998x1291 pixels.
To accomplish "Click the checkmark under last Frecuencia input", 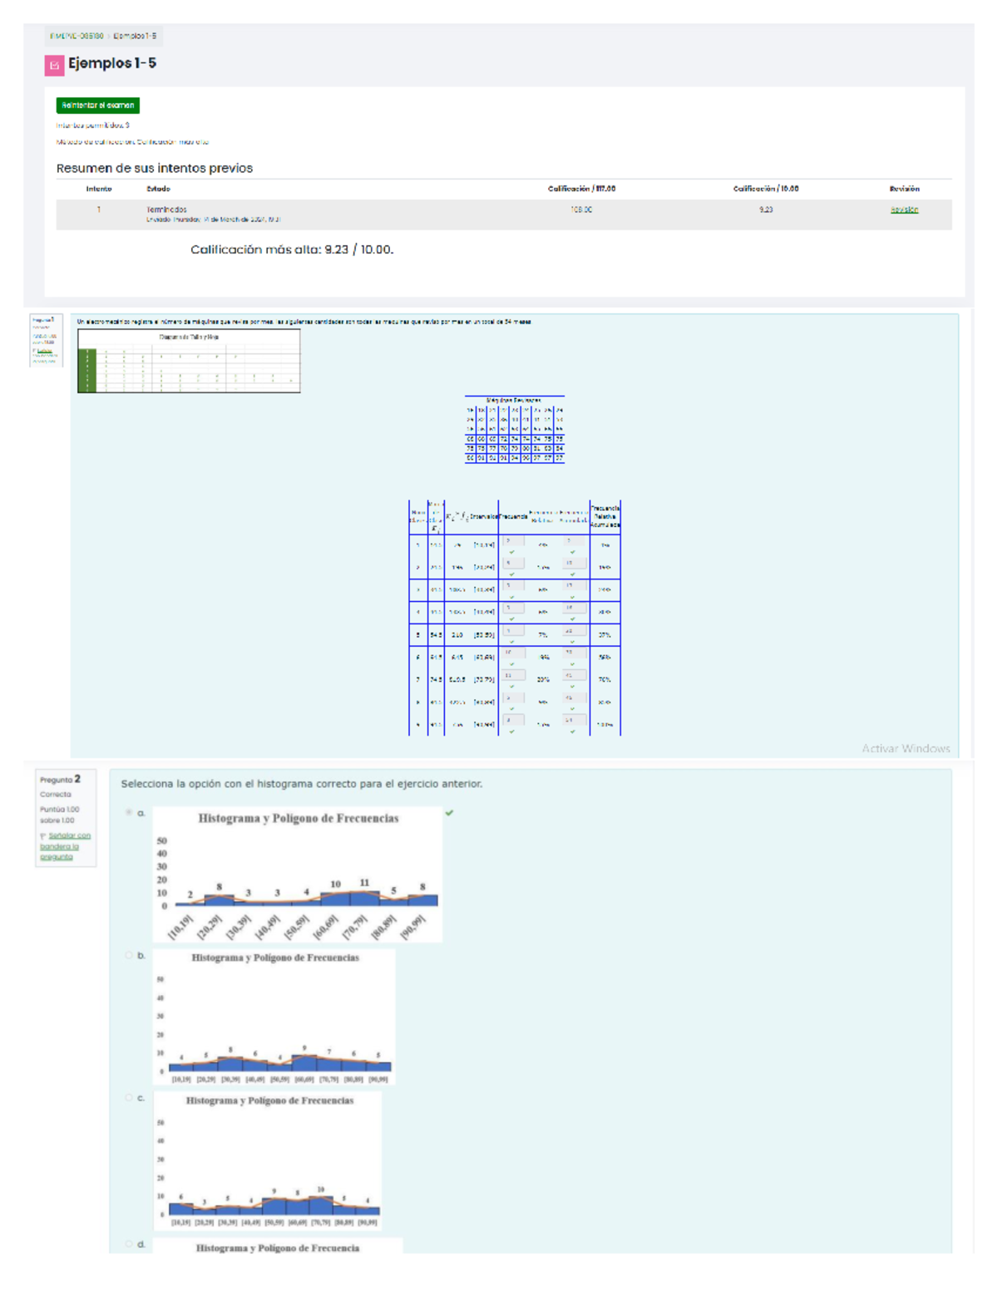I will [511, 732].
